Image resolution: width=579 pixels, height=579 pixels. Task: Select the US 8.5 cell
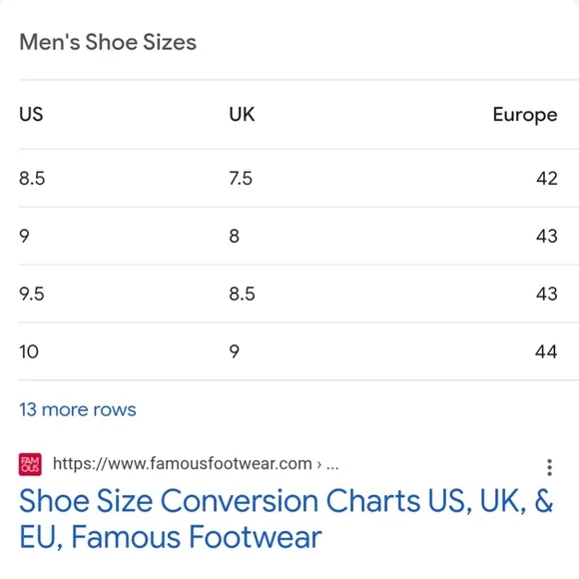tap(32, 179)
